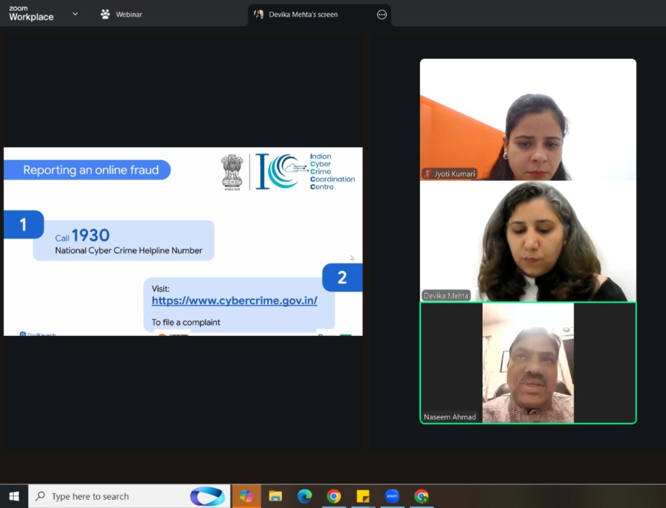Click the Call 1930 helpline box
Screen dimensions: 666x508
pyautogui.click(x=124, y=241)
